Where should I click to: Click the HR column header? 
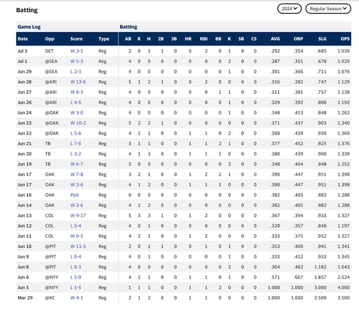(x=188, y=39)
